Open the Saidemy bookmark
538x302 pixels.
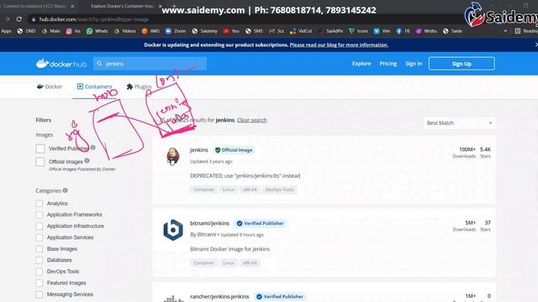pos(205,31)
